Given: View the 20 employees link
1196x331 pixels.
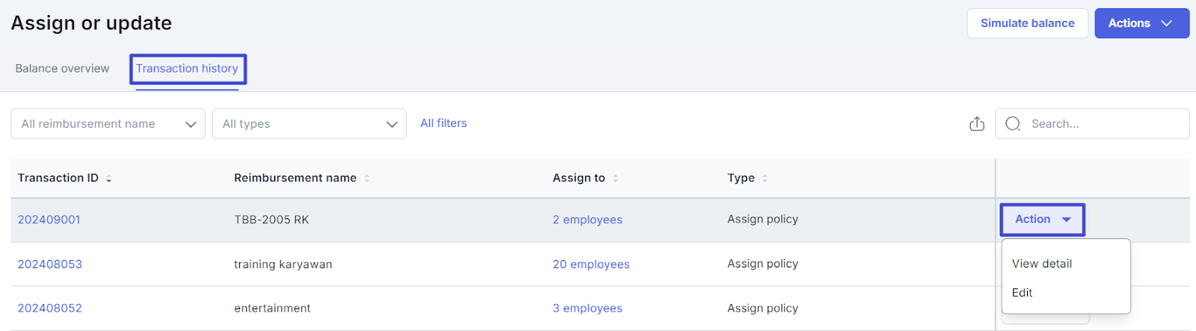Looking at the screenshot, I should coord(591,265).
